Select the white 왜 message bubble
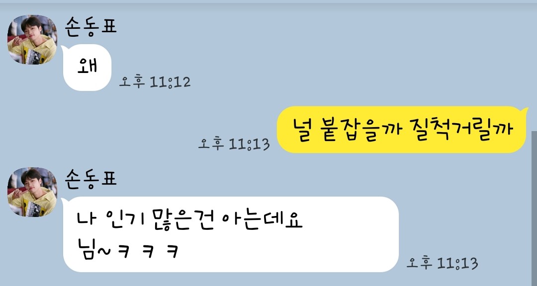Viewport: 537px width, 286px height. coord(87,68)
